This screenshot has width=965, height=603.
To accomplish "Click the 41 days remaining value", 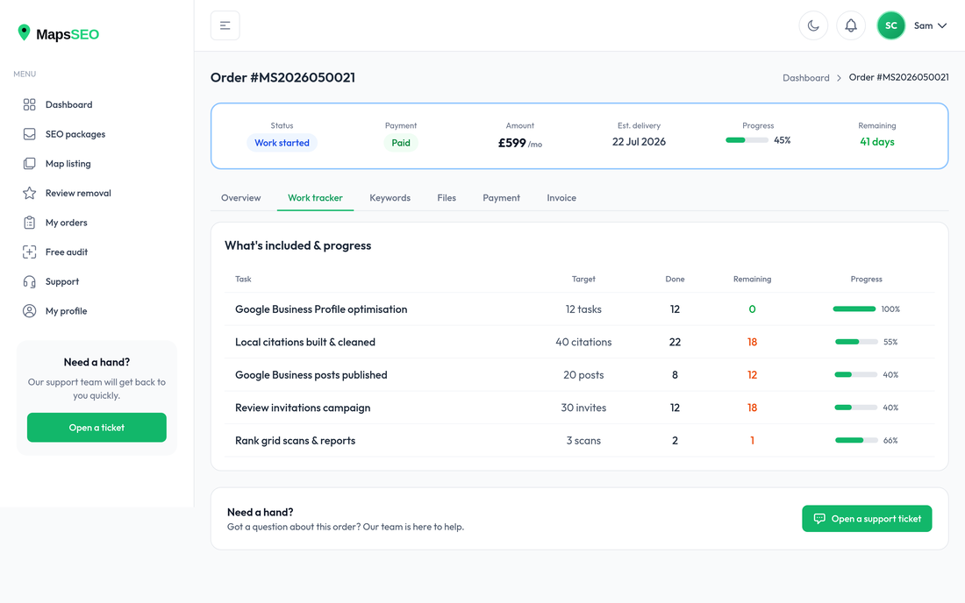I will tap(877, 142).
